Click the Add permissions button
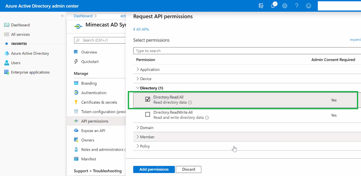Viewport: 361px width, 176px height. pos(154,169)
